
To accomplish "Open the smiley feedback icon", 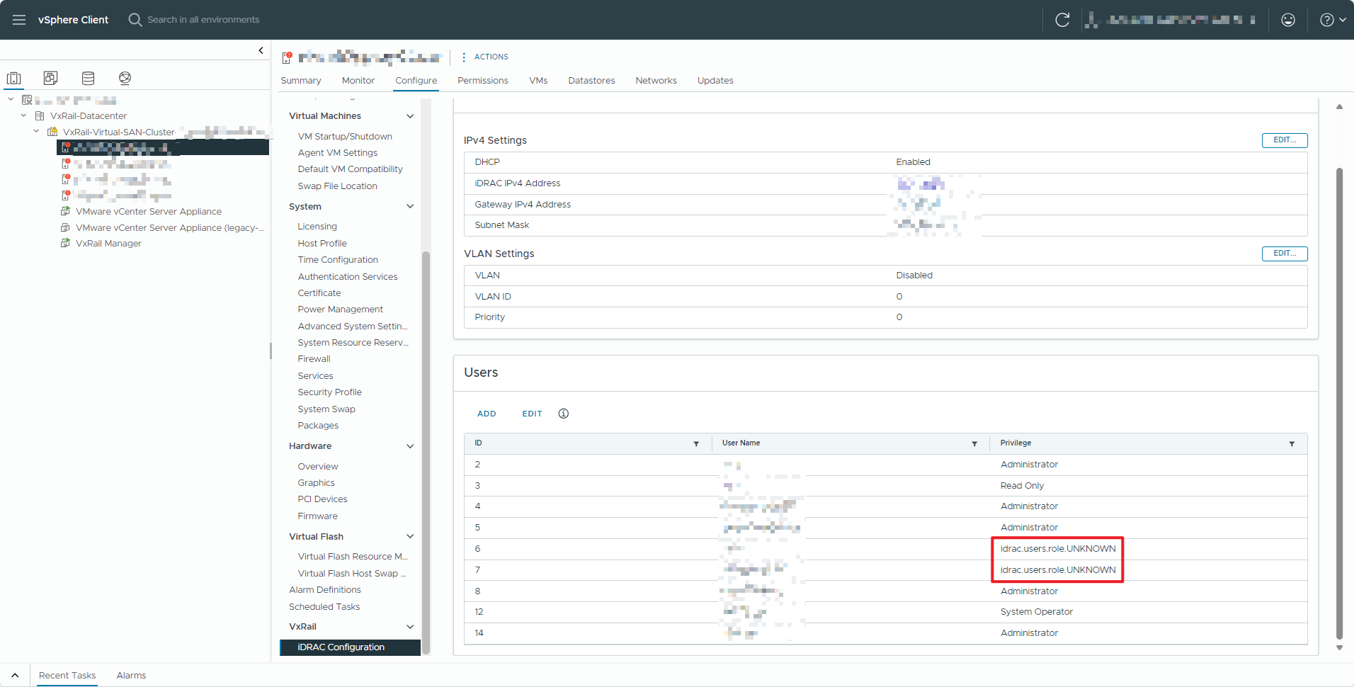I will (1287, 20).
